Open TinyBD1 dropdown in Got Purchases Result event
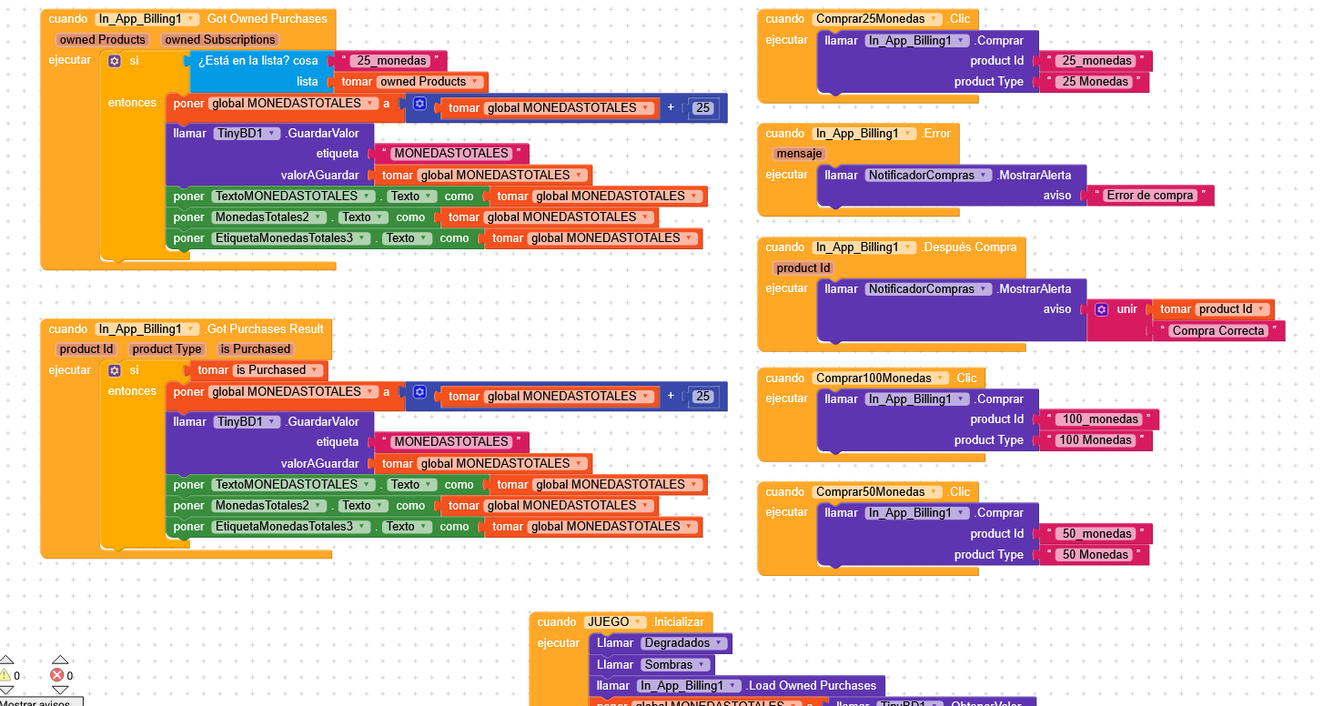The height and width of the screenshot is (706, 1323). point(247,422)
